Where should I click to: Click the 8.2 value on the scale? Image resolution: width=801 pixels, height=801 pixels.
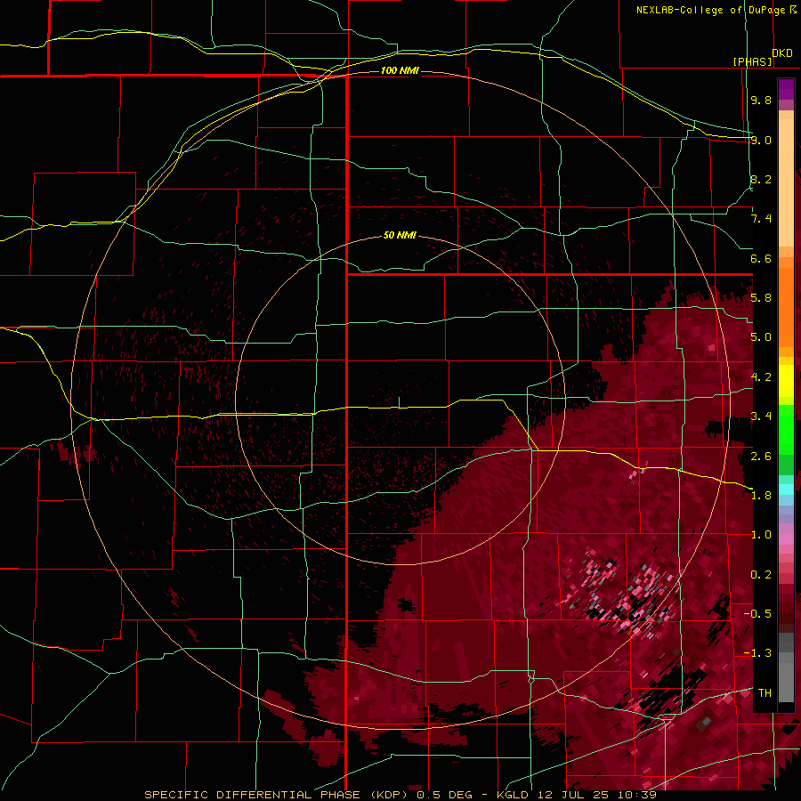pos(761,179)
